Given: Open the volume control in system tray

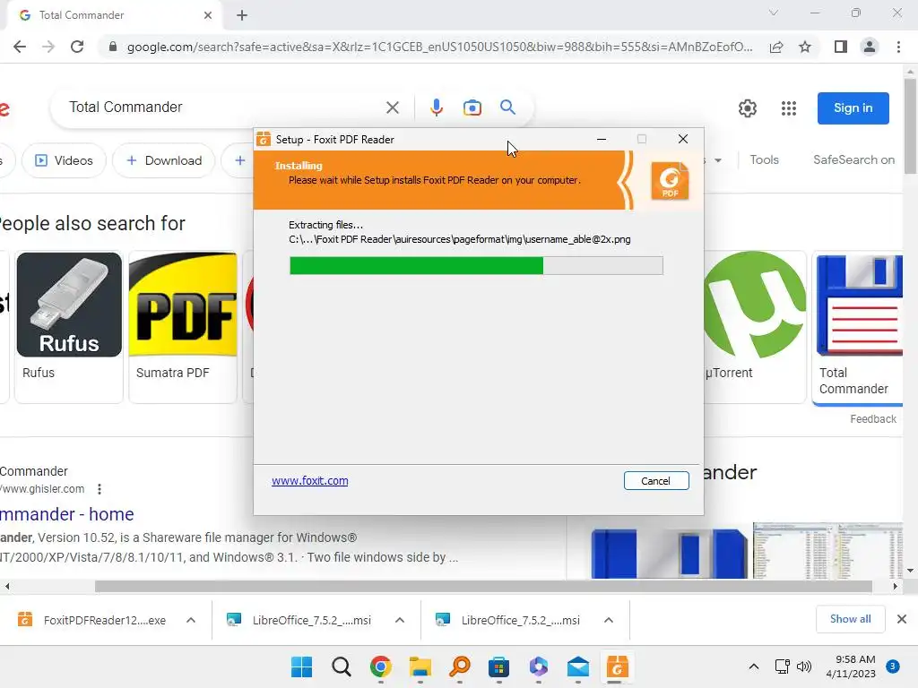Looking at the screenshot, I should (x=804, y=666).
